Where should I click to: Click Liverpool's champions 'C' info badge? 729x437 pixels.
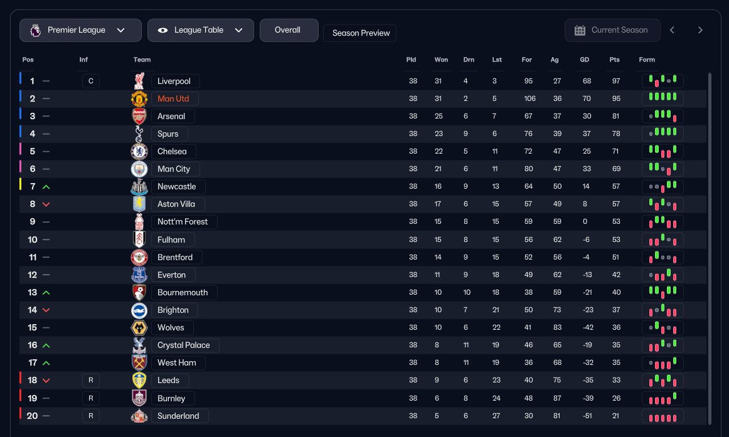click(x=91, y=81)
